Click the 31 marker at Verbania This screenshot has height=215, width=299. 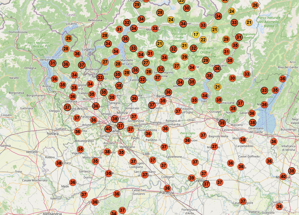(53, 63)
